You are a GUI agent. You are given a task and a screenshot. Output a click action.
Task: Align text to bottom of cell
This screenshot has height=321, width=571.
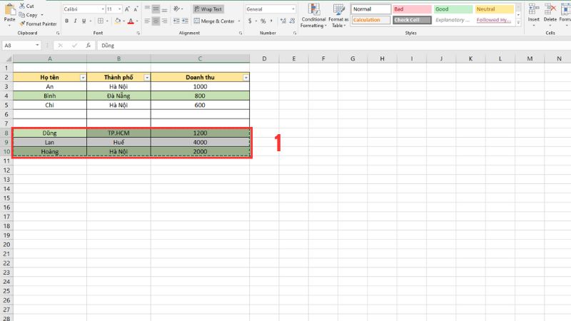tap(165, 9)
